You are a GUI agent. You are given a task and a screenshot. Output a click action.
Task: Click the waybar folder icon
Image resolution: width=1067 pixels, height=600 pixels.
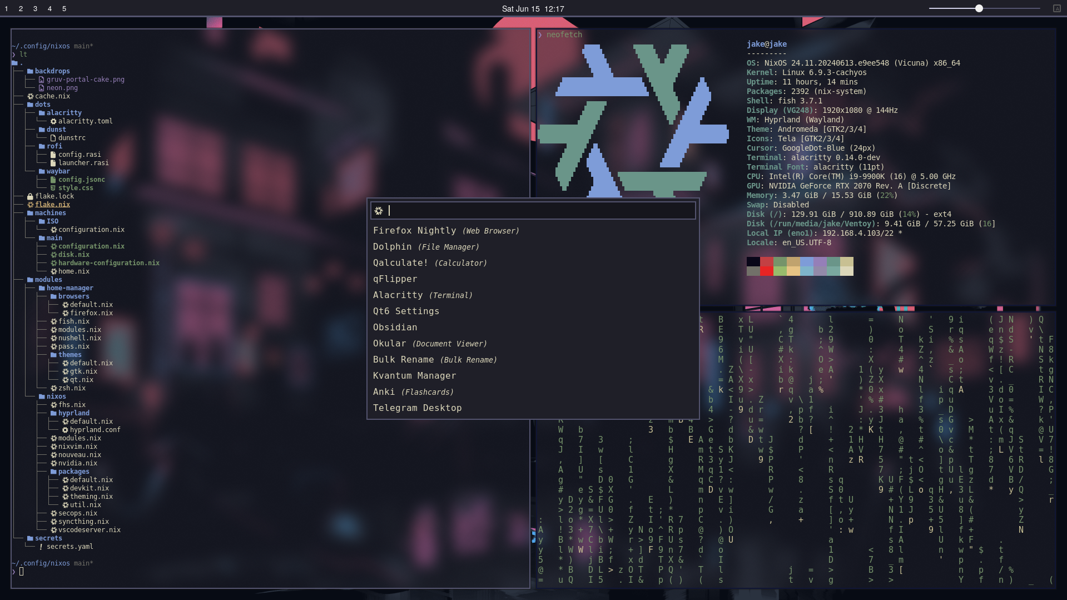pyautogui.click(x=42, y=171)
